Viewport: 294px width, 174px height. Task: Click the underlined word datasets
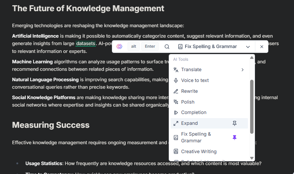(86, 44)
